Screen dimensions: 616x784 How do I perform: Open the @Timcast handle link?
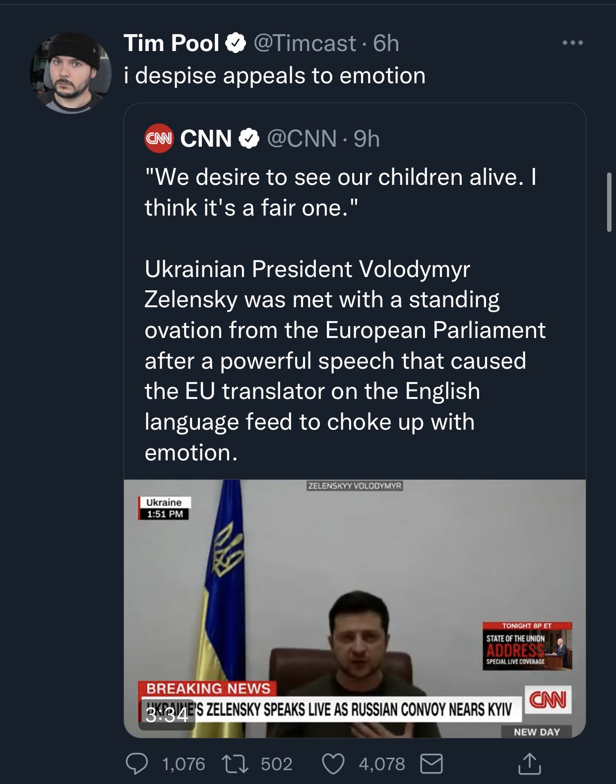(x=305, y=44)
